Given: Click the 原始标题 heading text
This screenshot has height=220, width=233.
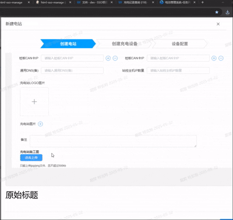Looking at the screenshot, I should coord(22,195).
